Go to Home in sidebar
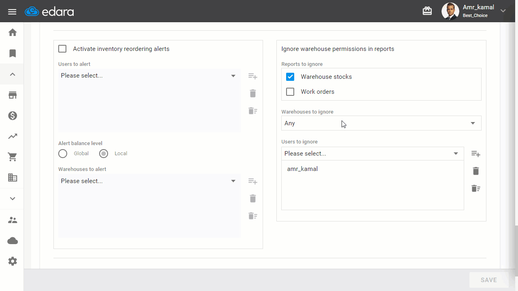This screenshot has height=291, width=518. click(13, 32)
